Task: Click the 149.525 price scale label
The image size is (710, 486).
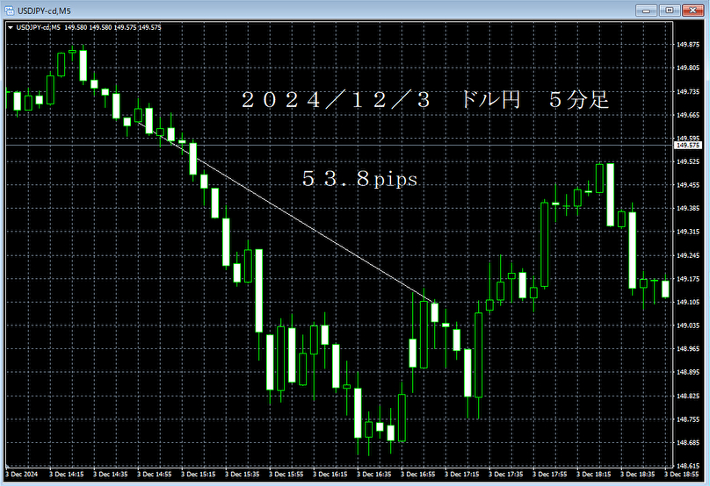Action: (688, 161)
